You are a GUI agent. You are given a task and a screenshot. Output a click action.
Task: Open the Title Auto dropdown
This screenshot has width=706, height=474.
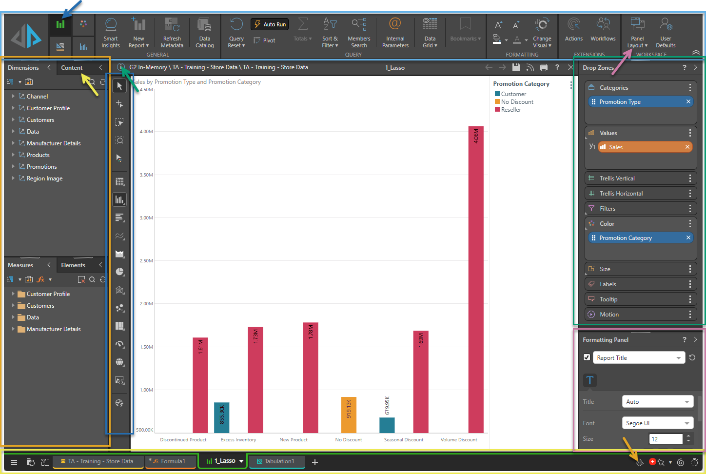coord(658,402)
